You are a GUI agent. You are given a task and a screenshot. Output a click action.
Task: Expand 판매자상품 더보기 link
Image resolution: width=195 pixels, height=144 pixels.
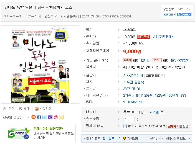click(x=178, y=138)
